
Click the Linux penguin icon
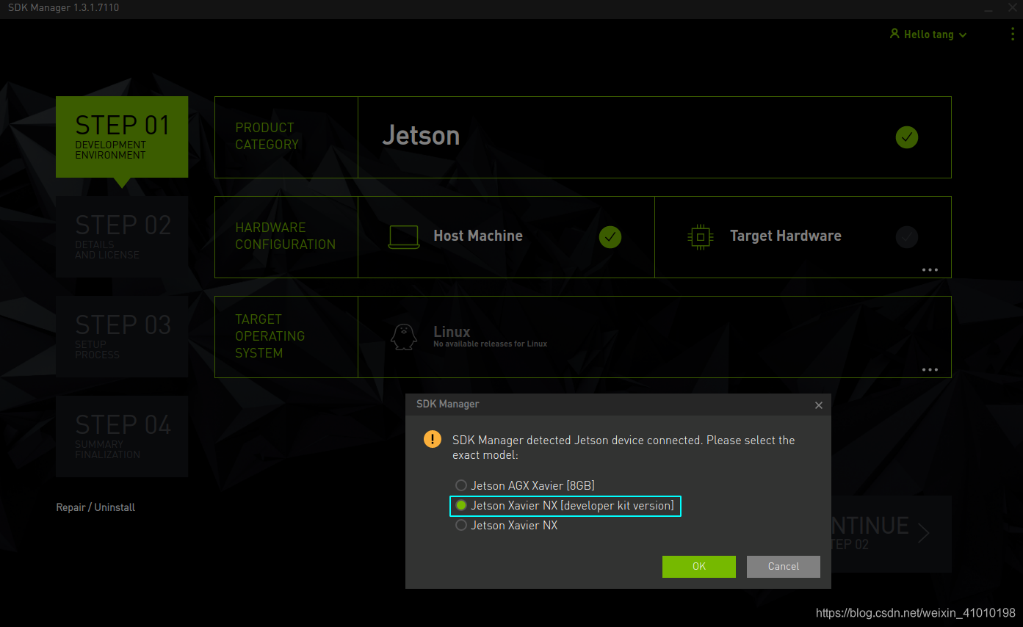[403, 336]
